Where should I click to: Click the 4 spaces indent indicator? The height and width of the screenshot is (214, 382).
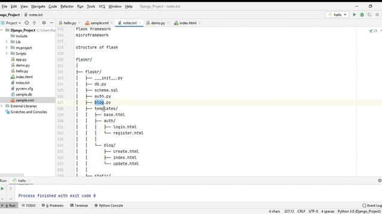coord(328,212)
